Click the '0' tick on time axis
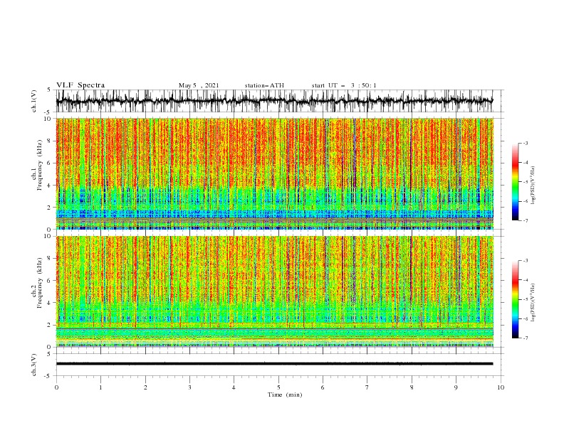The height and width of the screenshot is (435, 564). 56,387
